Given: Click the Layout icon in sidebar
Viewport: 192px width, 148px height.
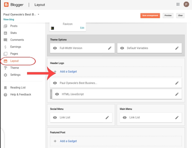Looking at the screenshot, I should point(5,61).
